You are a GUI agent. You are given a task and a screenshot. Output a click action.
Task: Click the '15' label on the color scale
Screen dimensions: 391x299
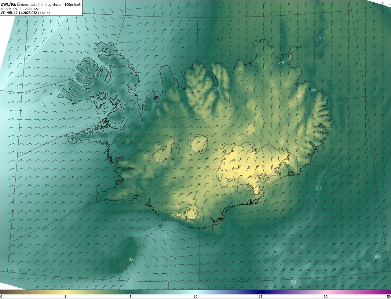(261, 297)
